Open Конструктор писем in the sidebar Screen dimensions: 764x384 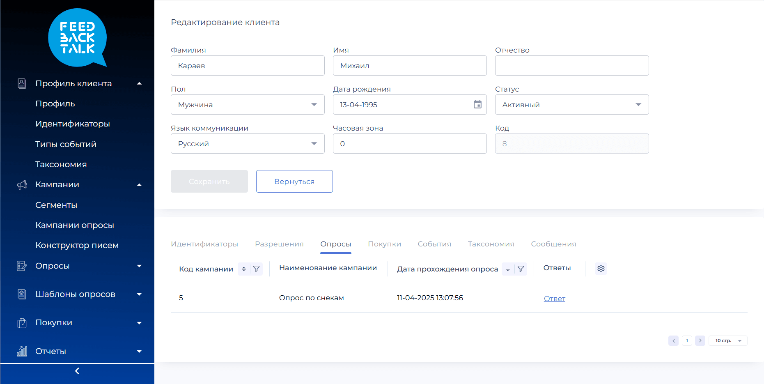click(x=77, y=245)
